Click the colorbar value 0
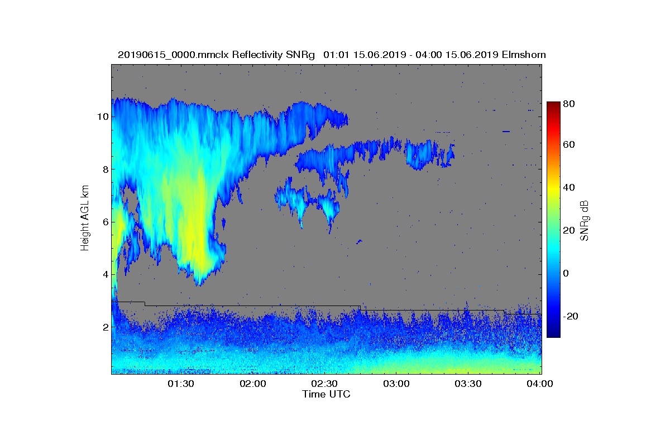The height and width of the screenshot is (446, 670). (x=567, y=273)
